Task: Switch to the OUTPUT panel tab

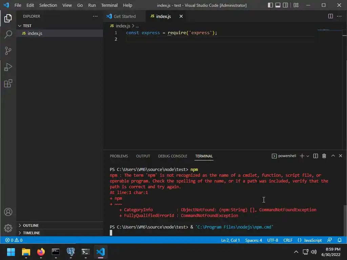Action: coord(143,156)
